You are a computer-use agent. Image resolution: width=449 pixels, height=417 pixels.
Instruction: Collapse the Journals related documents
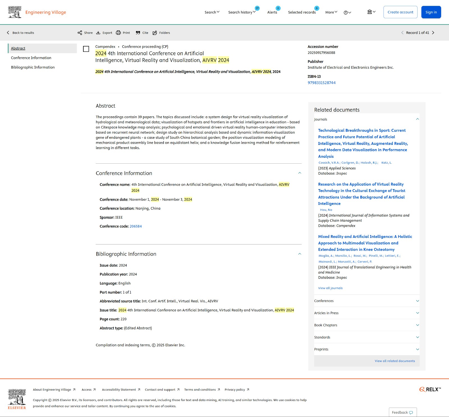418,119
